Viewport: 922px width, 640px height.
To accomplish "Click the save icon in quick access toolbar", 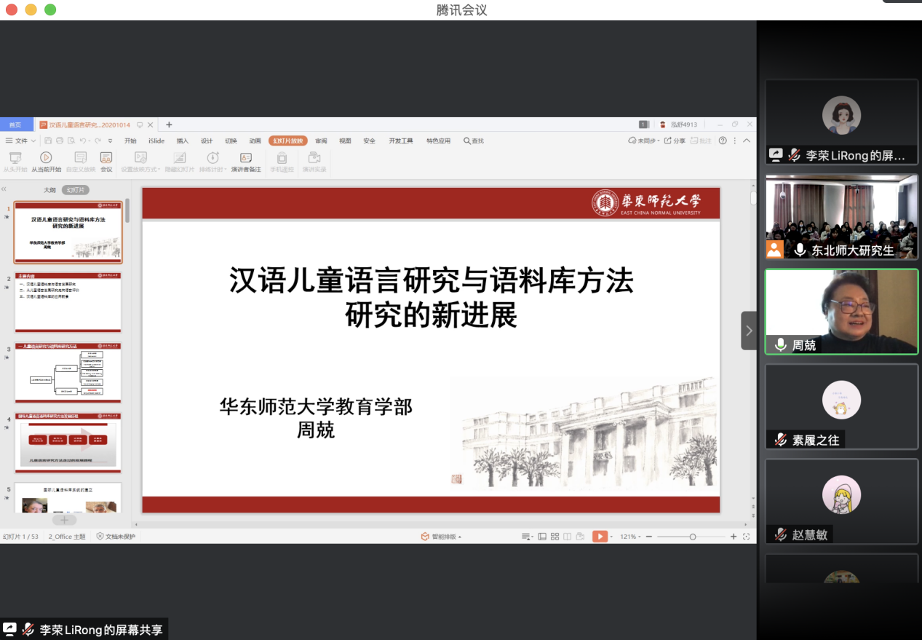I will [x=48, y=141].
